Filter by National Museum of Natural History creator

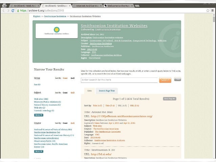53,130
